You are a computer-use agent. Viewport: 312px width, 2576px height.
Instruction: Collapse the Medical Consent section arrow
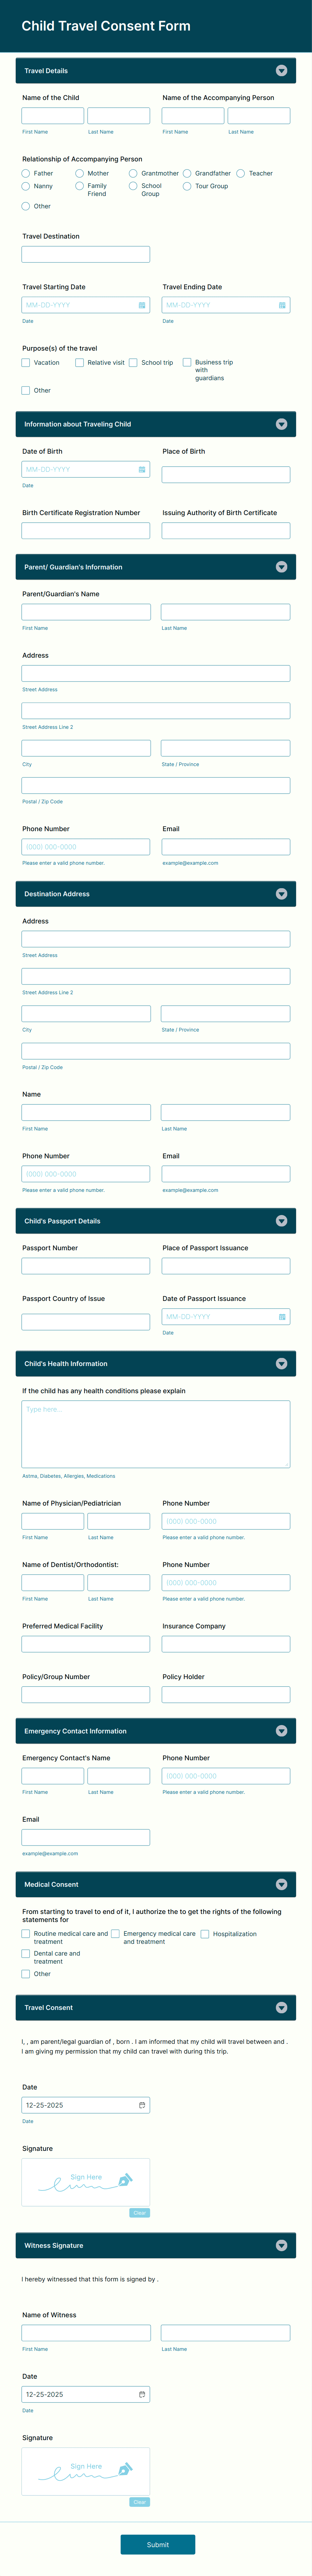[281, 1884]
